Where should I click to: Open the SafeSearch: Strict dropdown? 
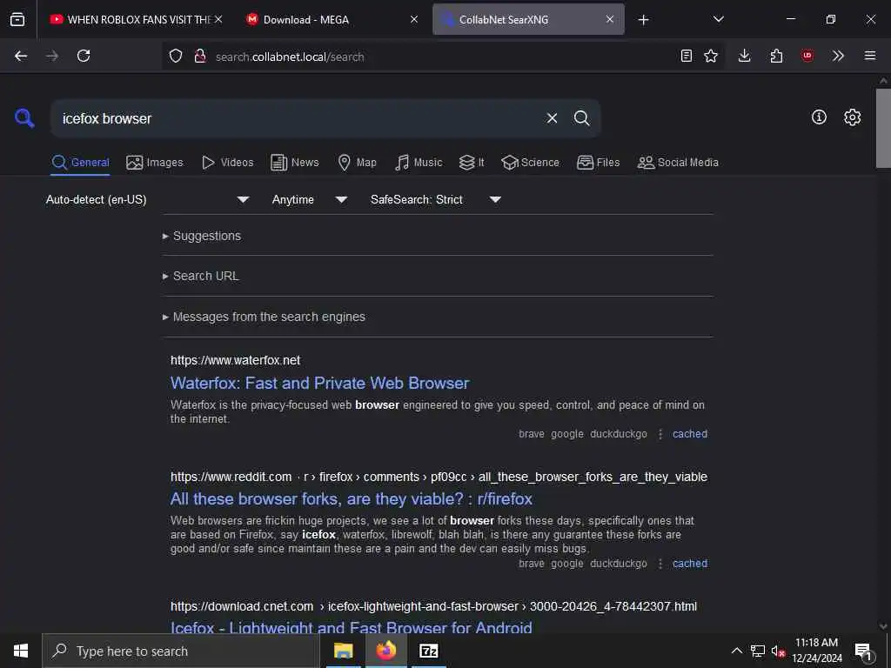[x=436, y=199]
